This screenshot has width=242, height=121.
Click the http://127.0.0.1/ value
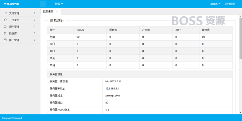click(113, 81)
